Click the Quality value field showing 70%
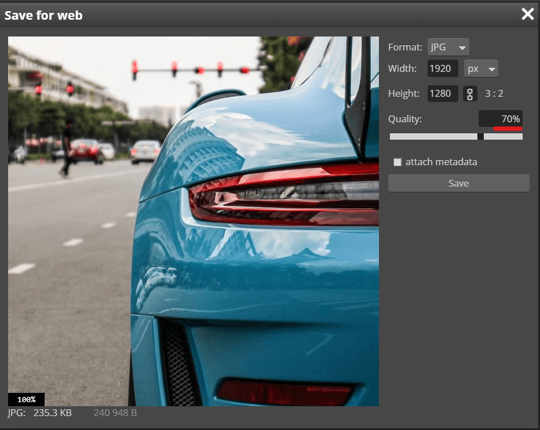The width and height of the screenshot is (540, 430). 501,119
